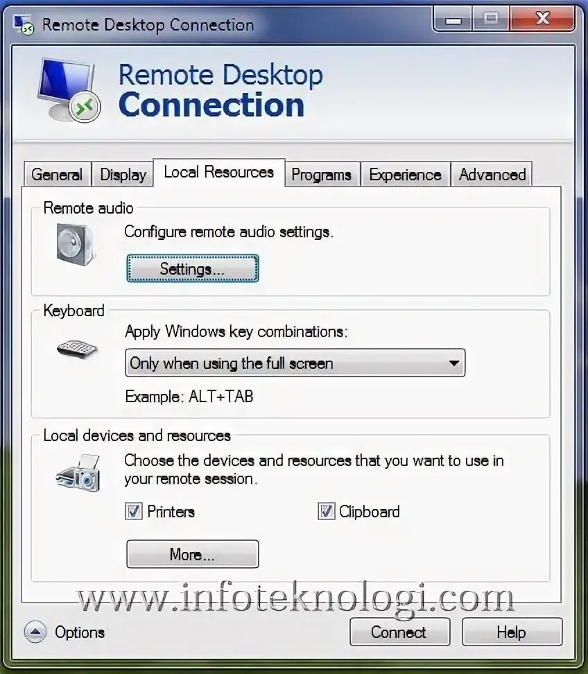Uncheck the Printers checkbox
This screenshot has width=588, height=674.
pos(134,512)
